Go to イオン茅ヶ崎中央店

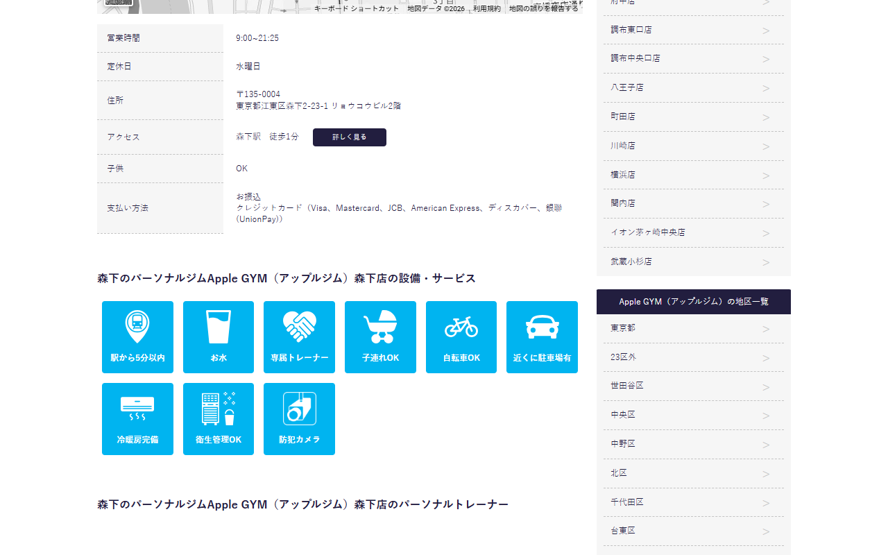(694, 233)
